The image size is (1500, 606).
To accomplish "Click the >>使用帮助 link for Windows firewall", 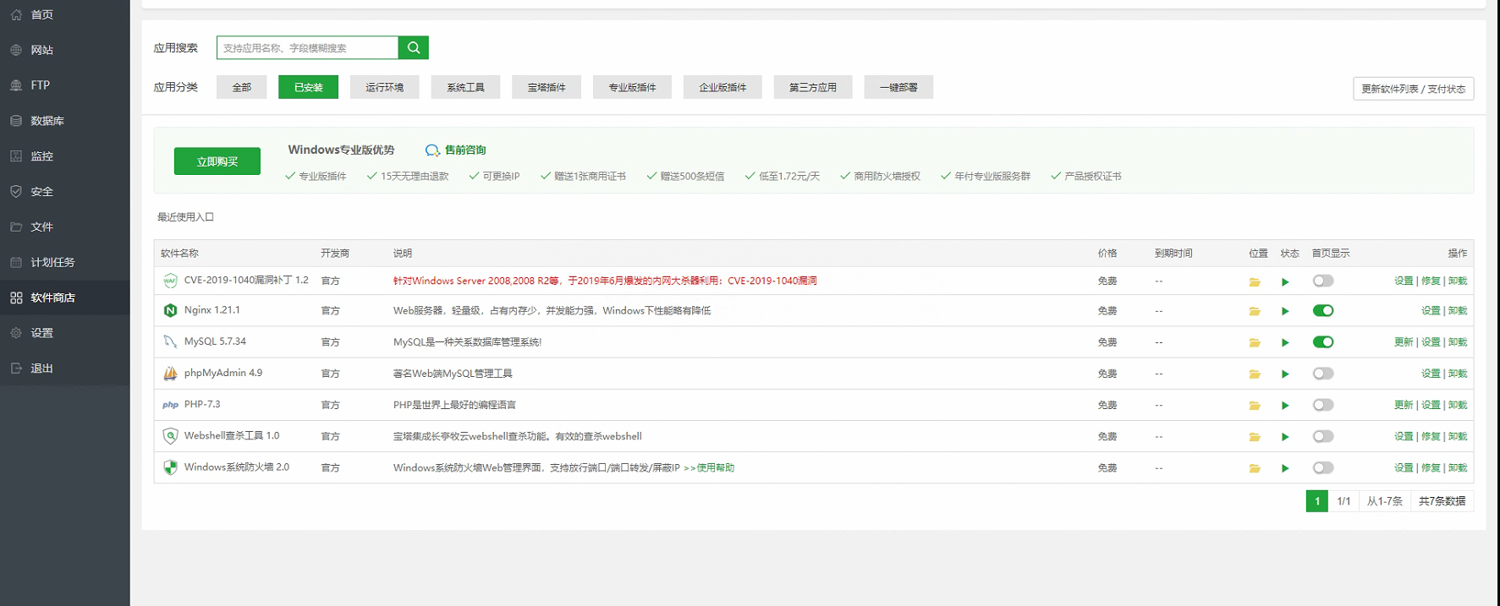I will (709, 468).
